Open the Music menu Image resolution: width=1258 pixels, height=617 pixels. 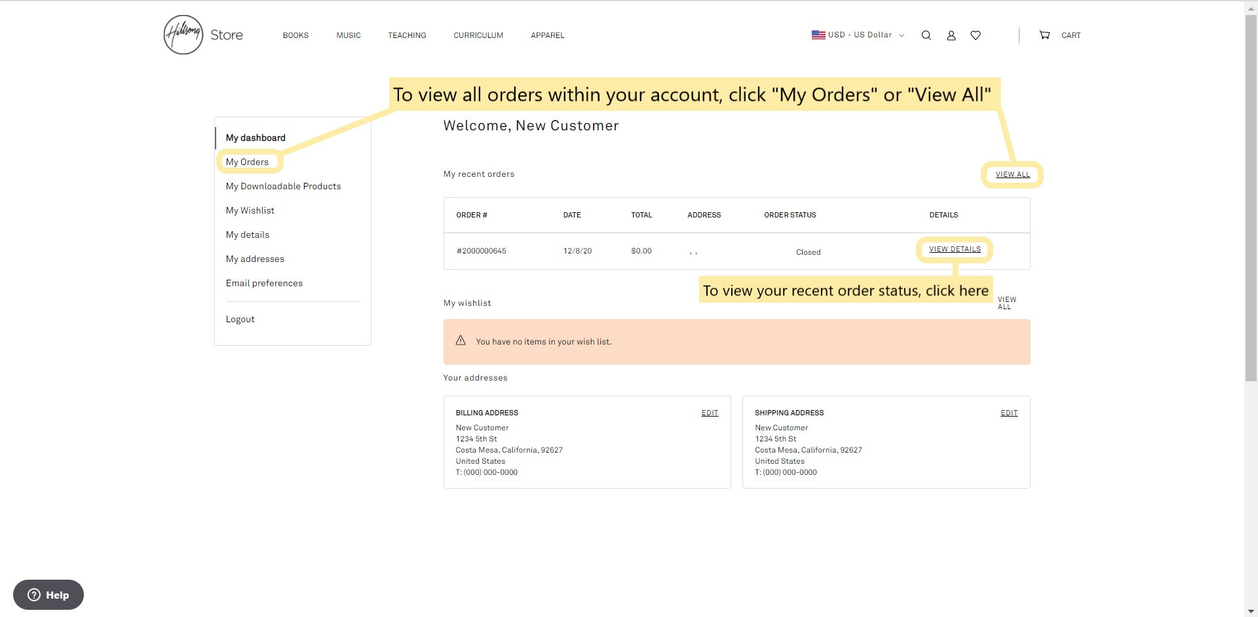click(x=349, y=35)
